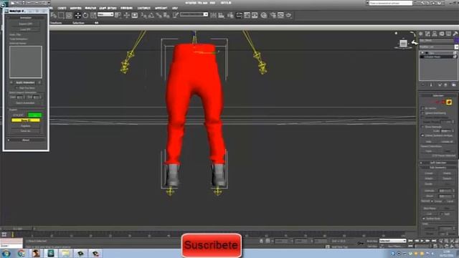459x258 pixels.
Task: Select the Rotate transform tool
Action: pos(85,16)
